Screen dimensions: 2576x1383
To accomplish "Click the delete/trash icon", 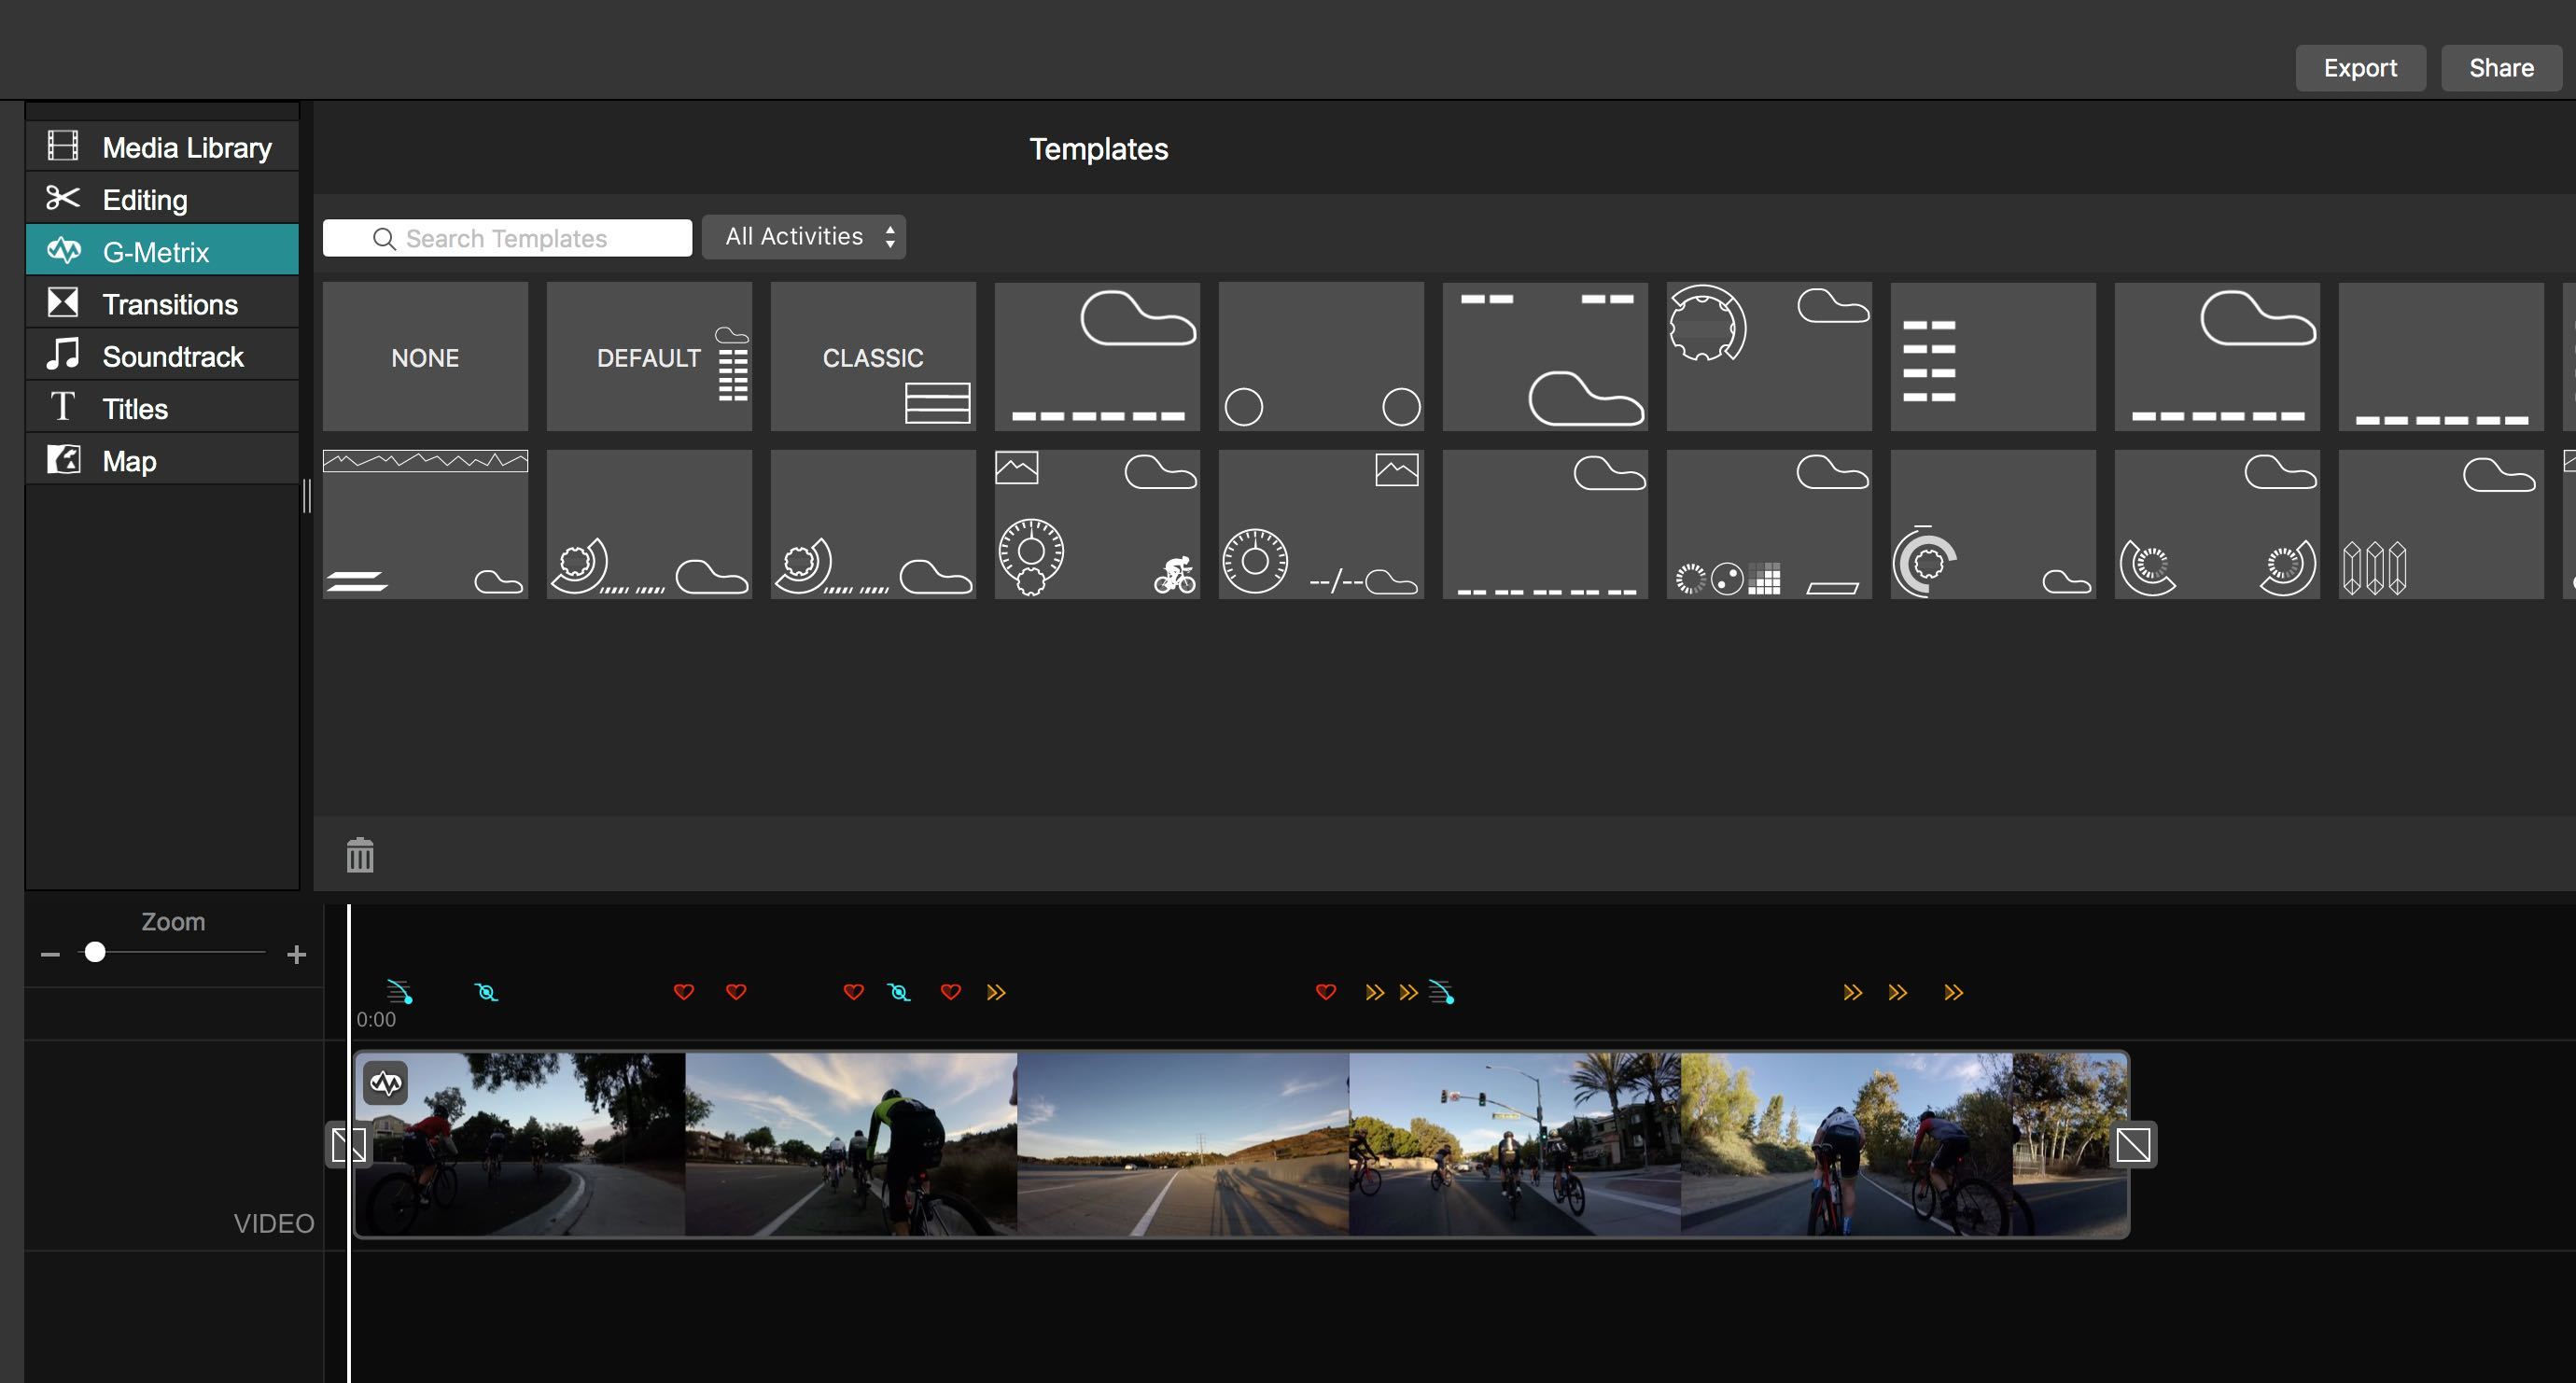I will pyautogui.click(x=359, y=853).
